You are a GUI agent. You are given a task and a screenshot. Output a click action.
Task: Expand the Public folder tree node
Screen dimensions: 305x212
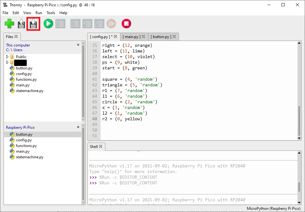pyautogui.click(x=8, y=57)
